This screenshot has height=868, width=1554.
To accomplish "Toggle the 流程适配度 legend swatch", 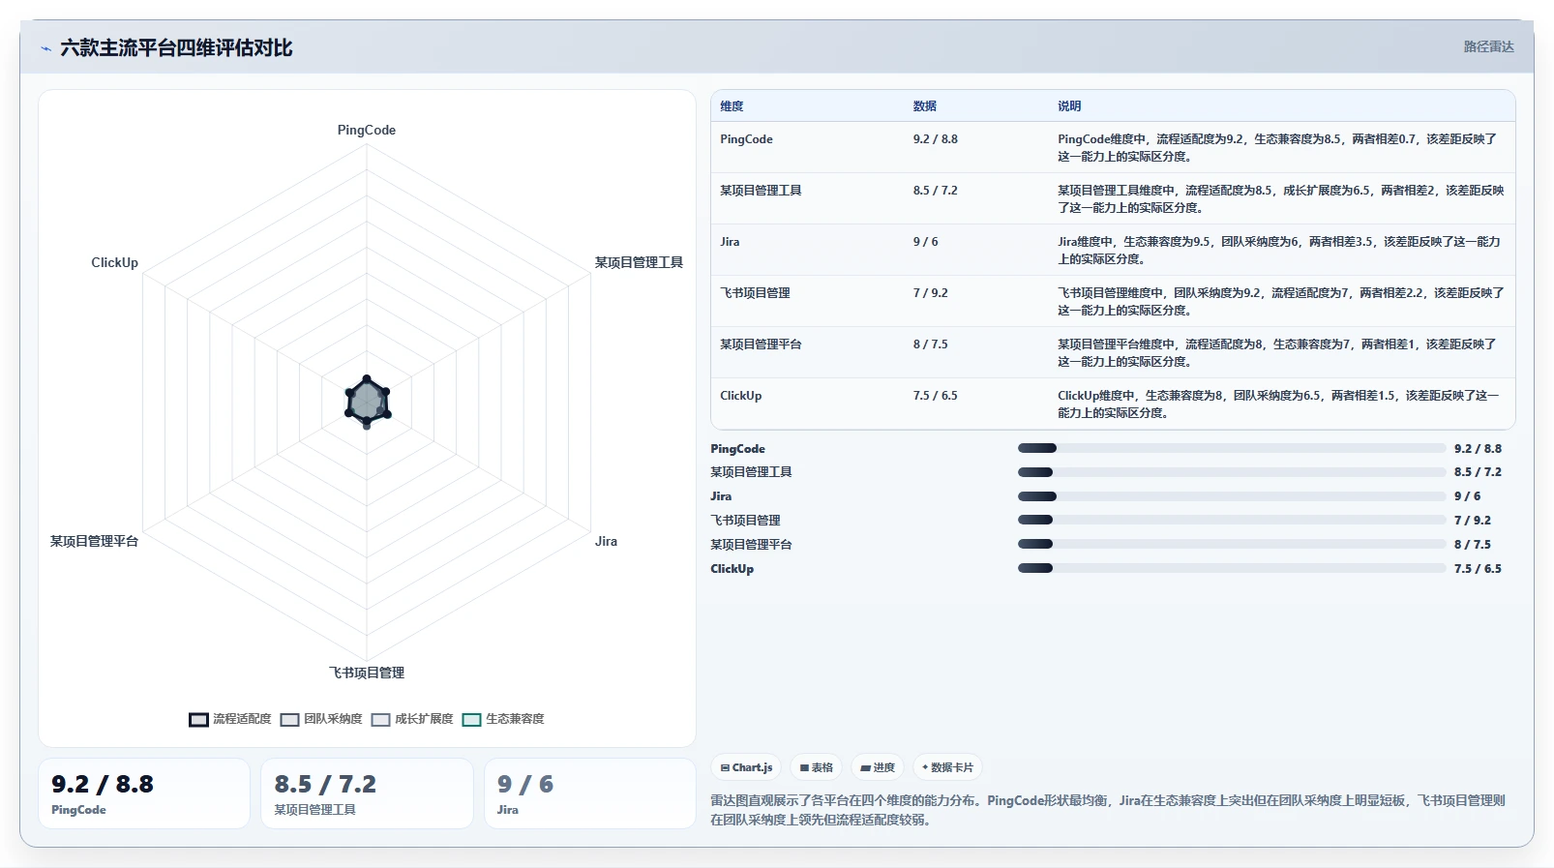I will click(198, 719).
